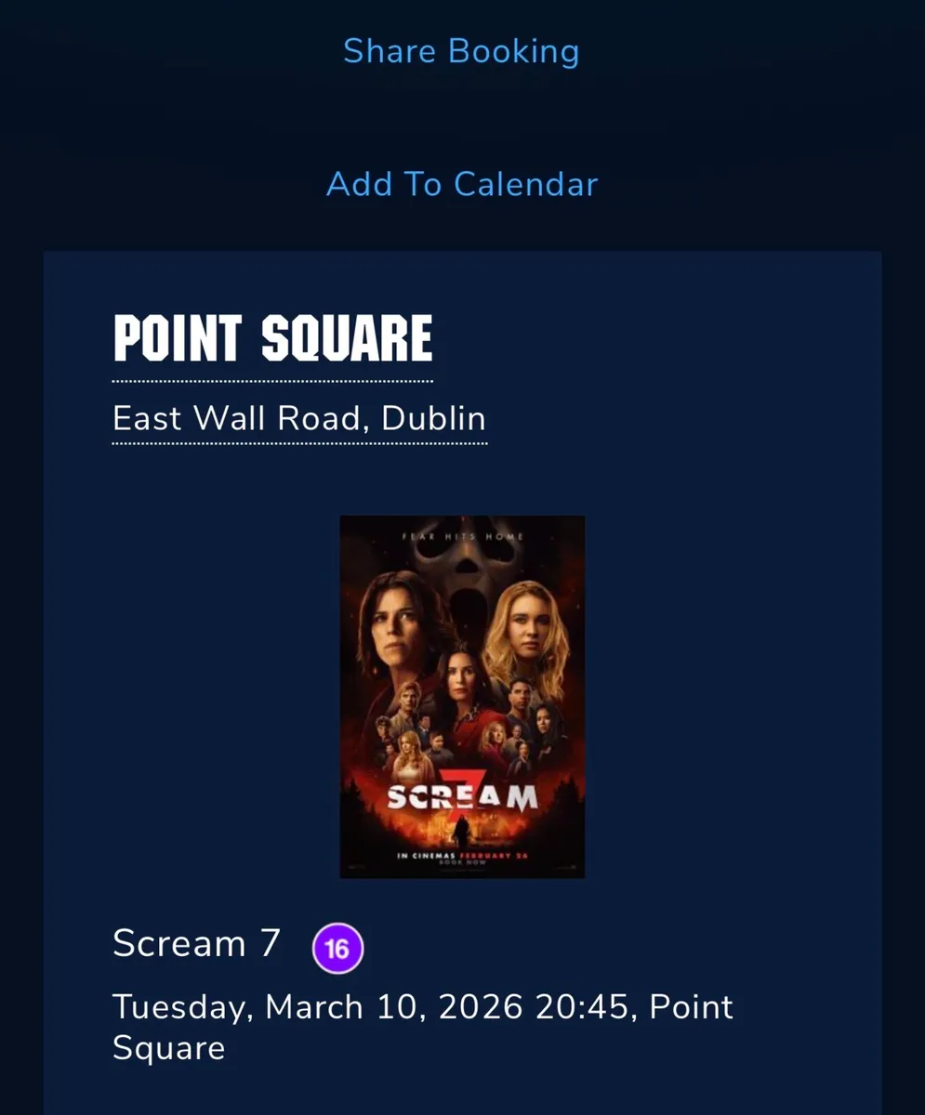Select the East Wall Road, Dublin address
The height and width of the screenshot is (1115, 925).
pyautogui.click(x=298, y=418)
